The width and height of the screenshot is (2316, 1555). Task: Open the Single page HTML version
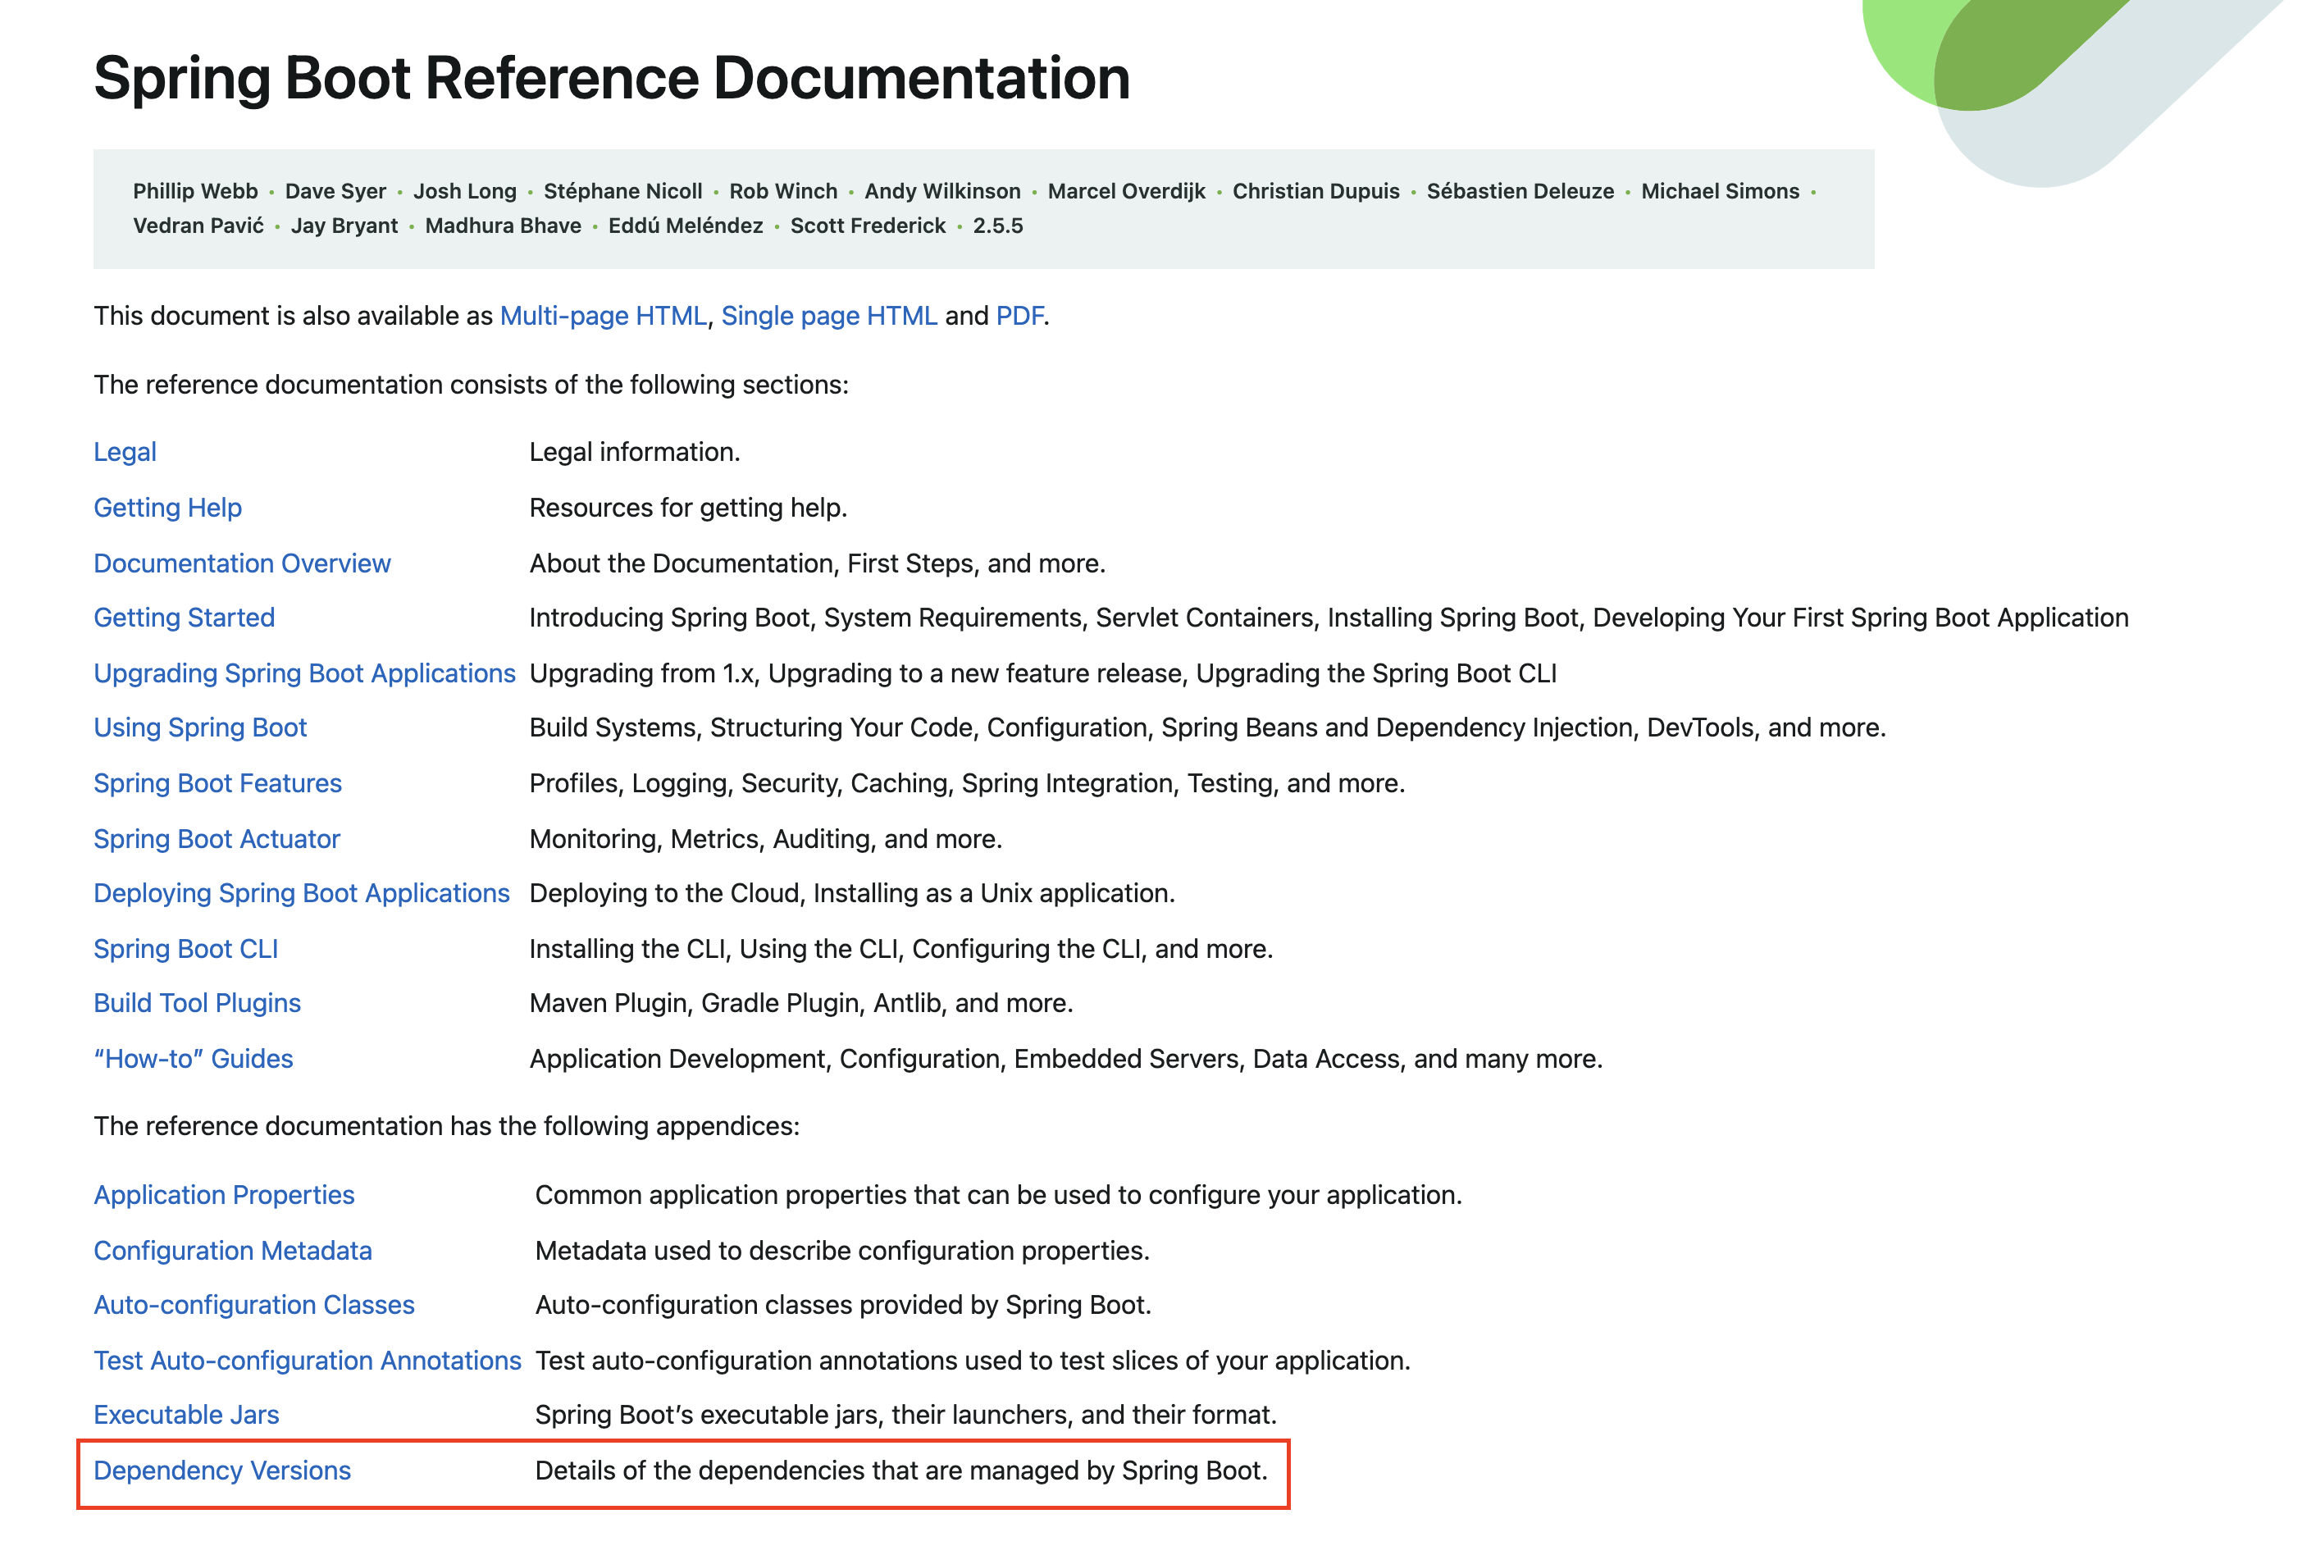click(829, 317)
